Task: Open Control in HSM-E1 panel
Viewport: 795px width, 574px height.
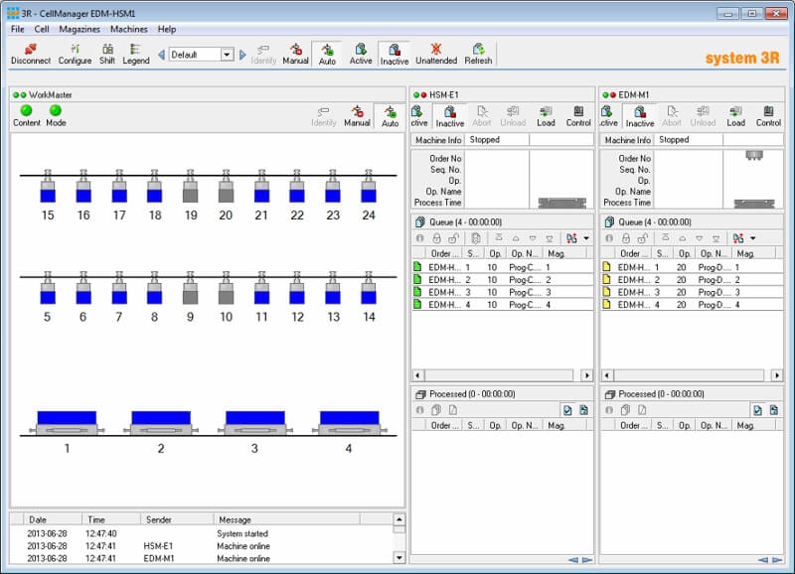Action: click(x=578, y=116)
